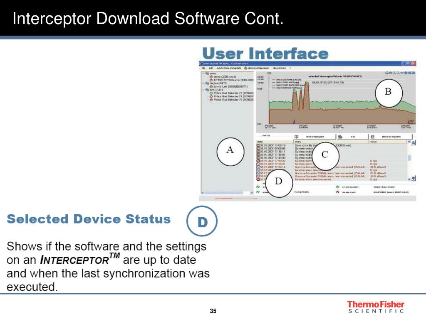The width and height of the screenshot is (426, 319).
Task: Click first chart toolbar icon (print)
Action: coord(386,73)
